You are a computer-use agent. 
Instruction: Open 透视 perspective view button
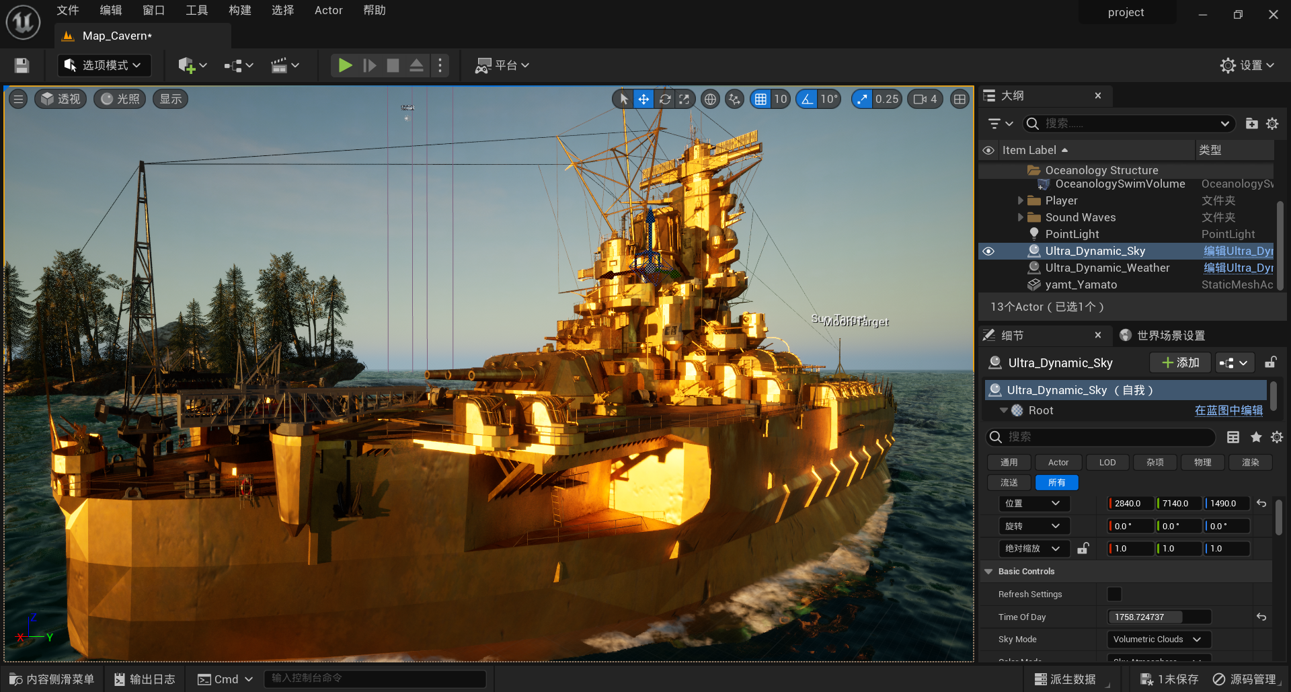coord(61,100)
